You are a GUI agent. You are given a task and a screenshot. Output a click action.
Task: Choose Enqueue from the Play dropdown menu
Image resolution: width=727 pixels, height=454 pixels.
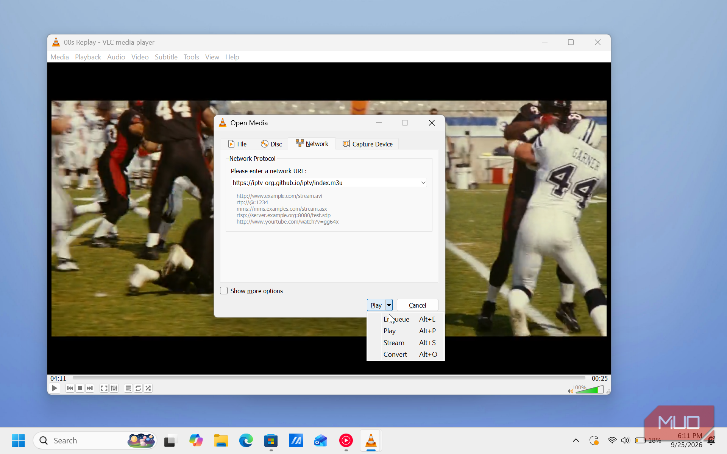click(406, 319)
